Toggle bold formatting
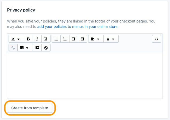Viewport: 170px width, 120px height. pyautogui.click(x=28, y=39)
